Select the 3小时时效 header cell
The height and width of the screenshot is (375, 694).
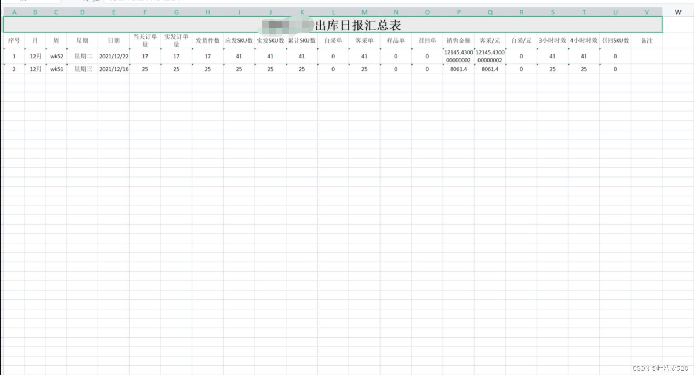point(552,40)
